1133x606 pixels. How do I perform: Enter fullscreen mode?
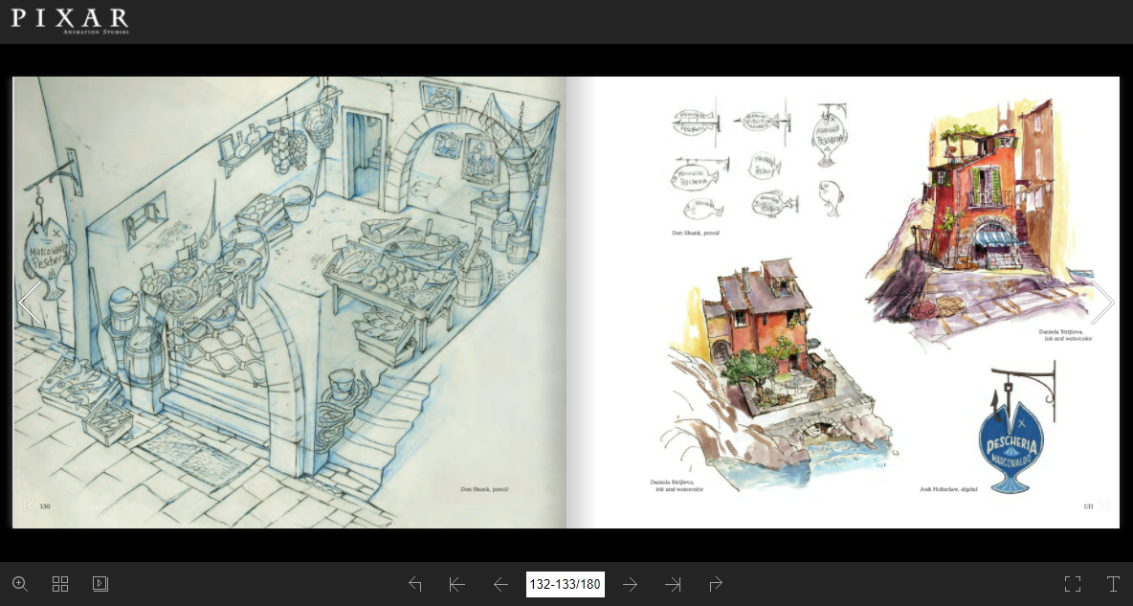[x=1073, y=584]
